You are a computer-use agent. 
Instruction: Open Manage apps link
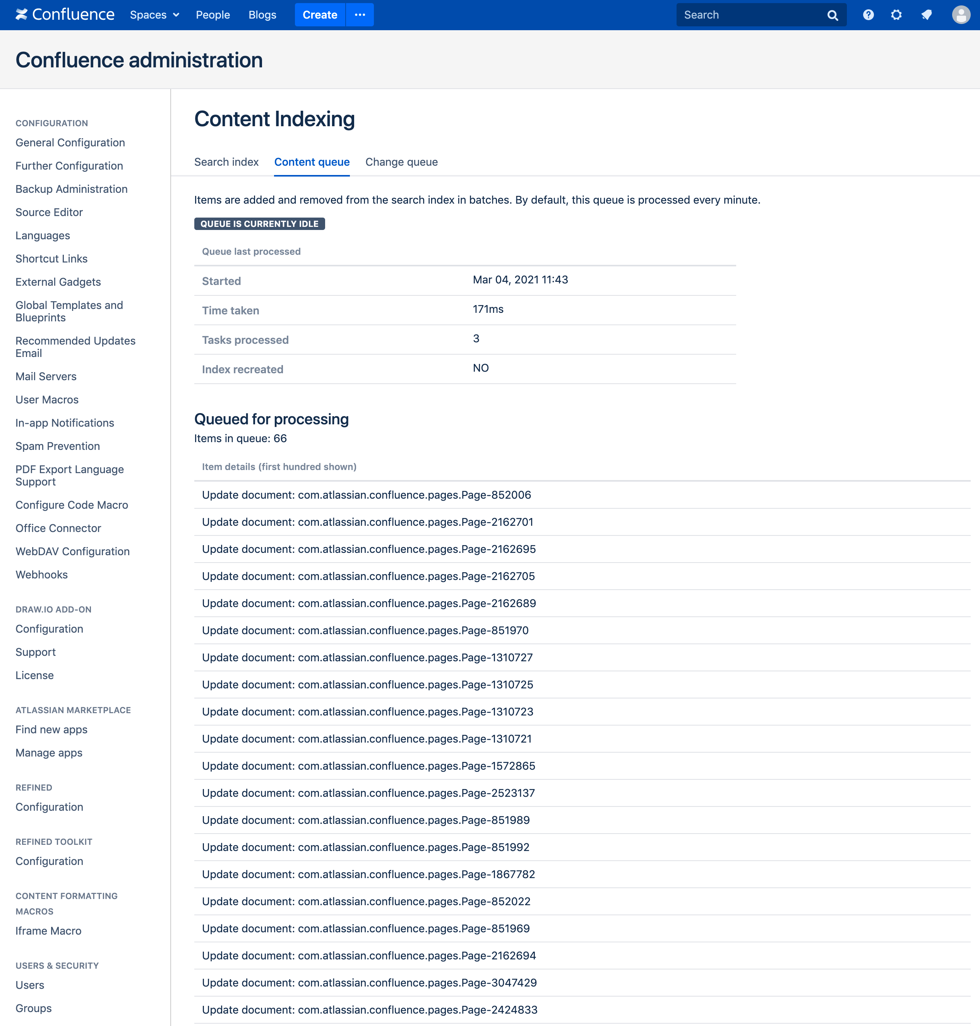[49, 753]
